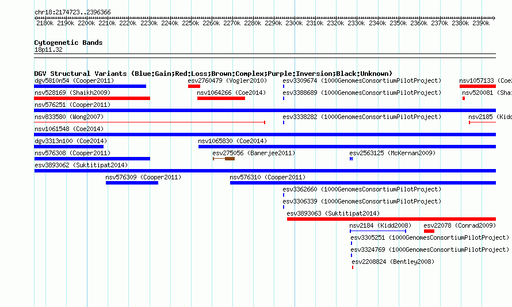Select the long blue bar under nsv1061548

pos(265,135)
